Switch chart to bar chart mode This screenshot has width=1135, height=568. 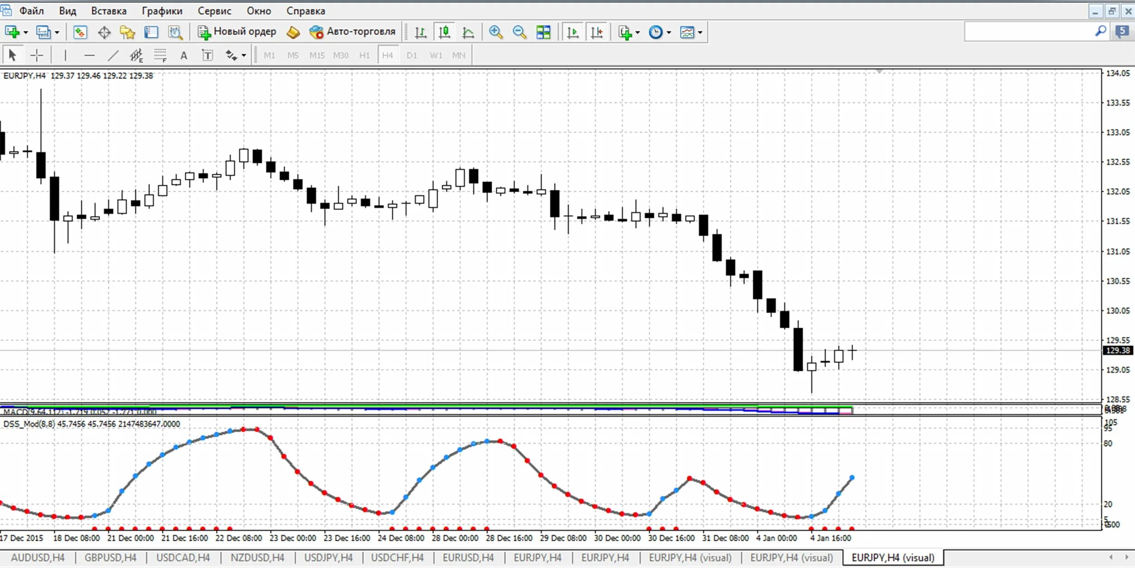[x=420, y=32]
